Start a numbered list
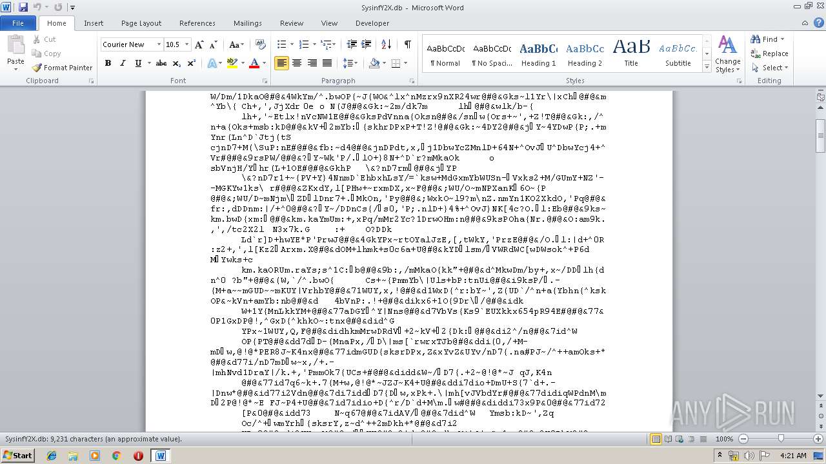 [x=305, y=44]
